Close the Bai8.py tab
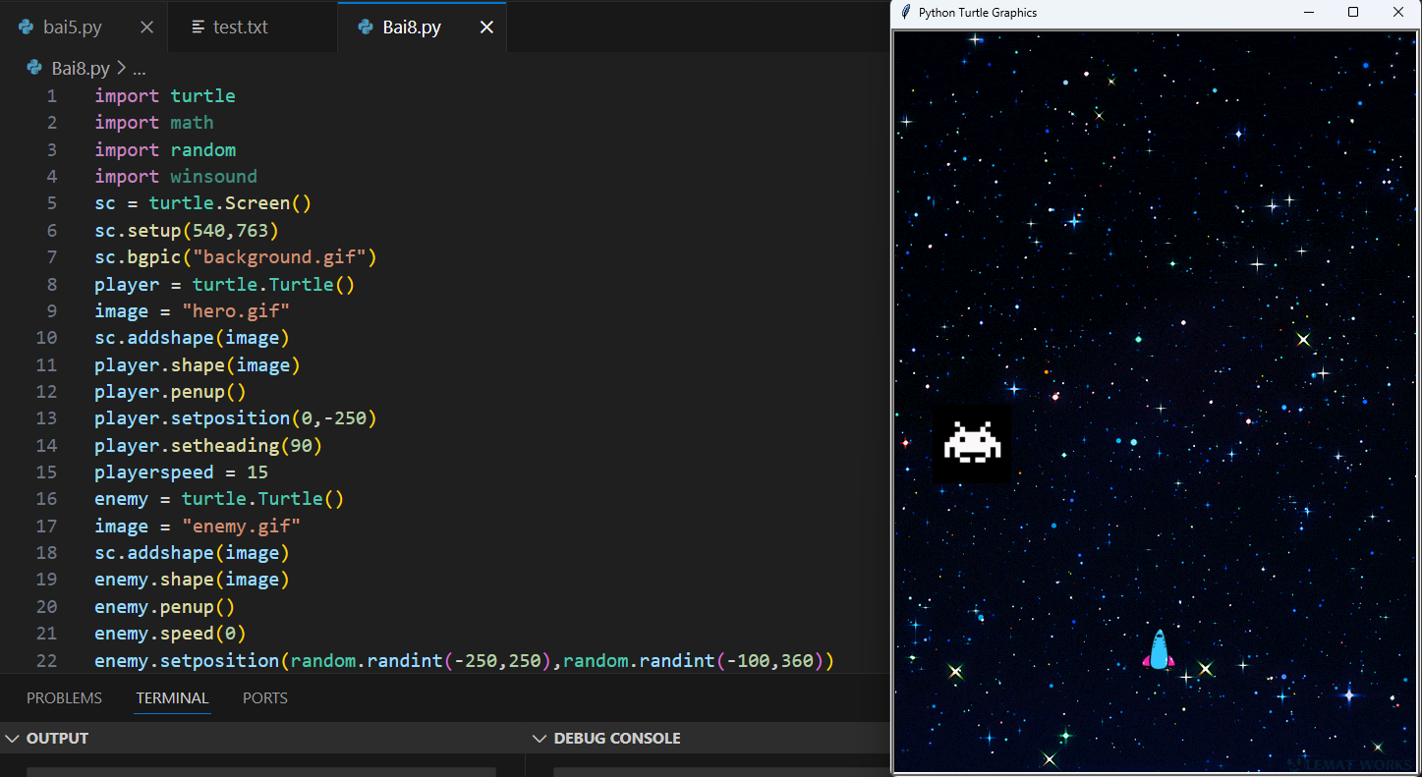1422x777 pixels. point(486,28)
